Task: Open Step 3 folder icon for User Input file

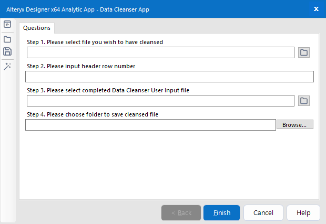Action: 304,101
